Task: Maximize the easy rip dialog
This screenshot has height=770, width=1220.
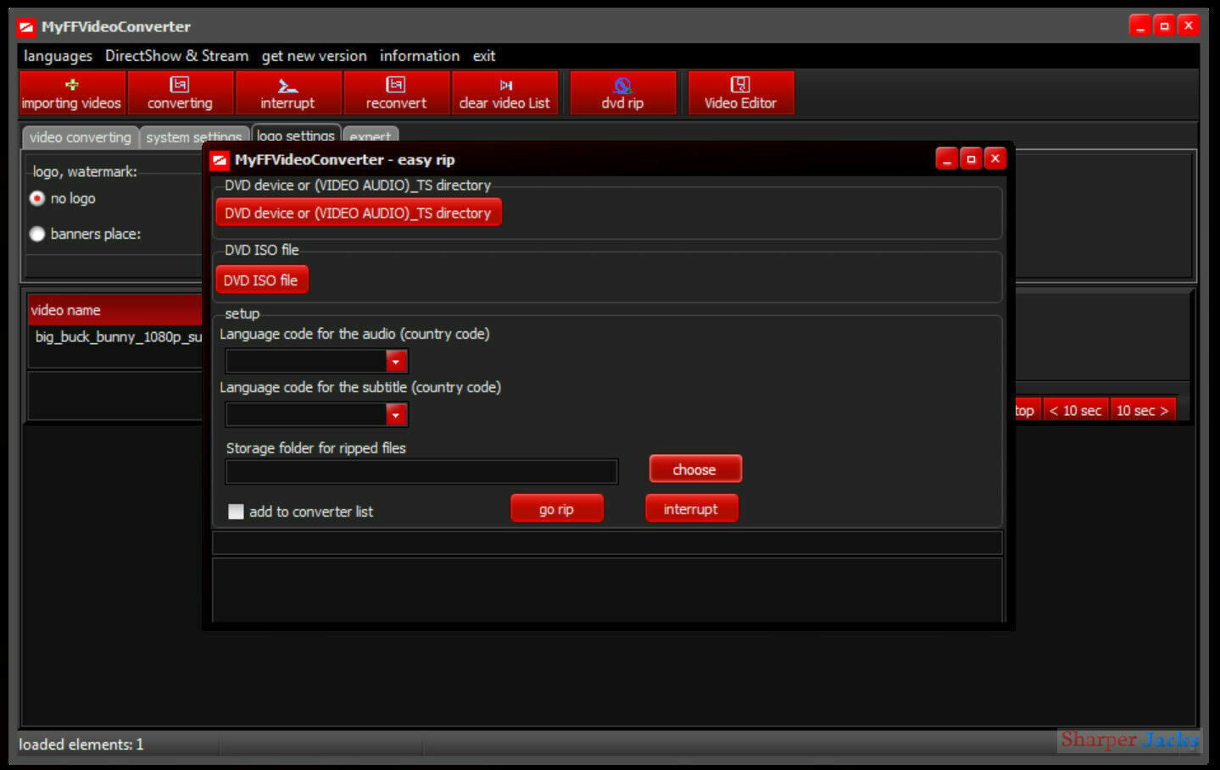Action: pyautogui.click(x=972, y=158)
